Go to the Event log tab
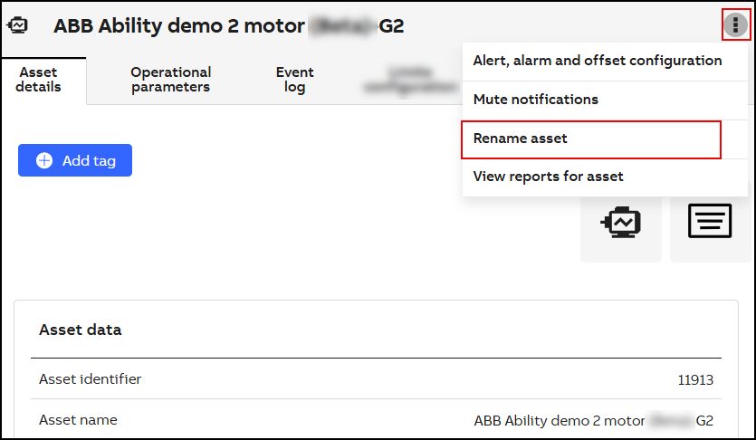Screen dimensions: 756x440 (294, 80)
